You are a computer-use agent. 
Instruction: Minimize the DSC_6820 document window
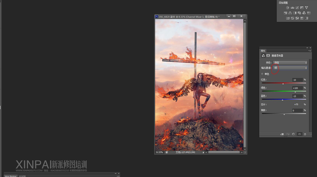pyautogui.click(x=229, y=16)
